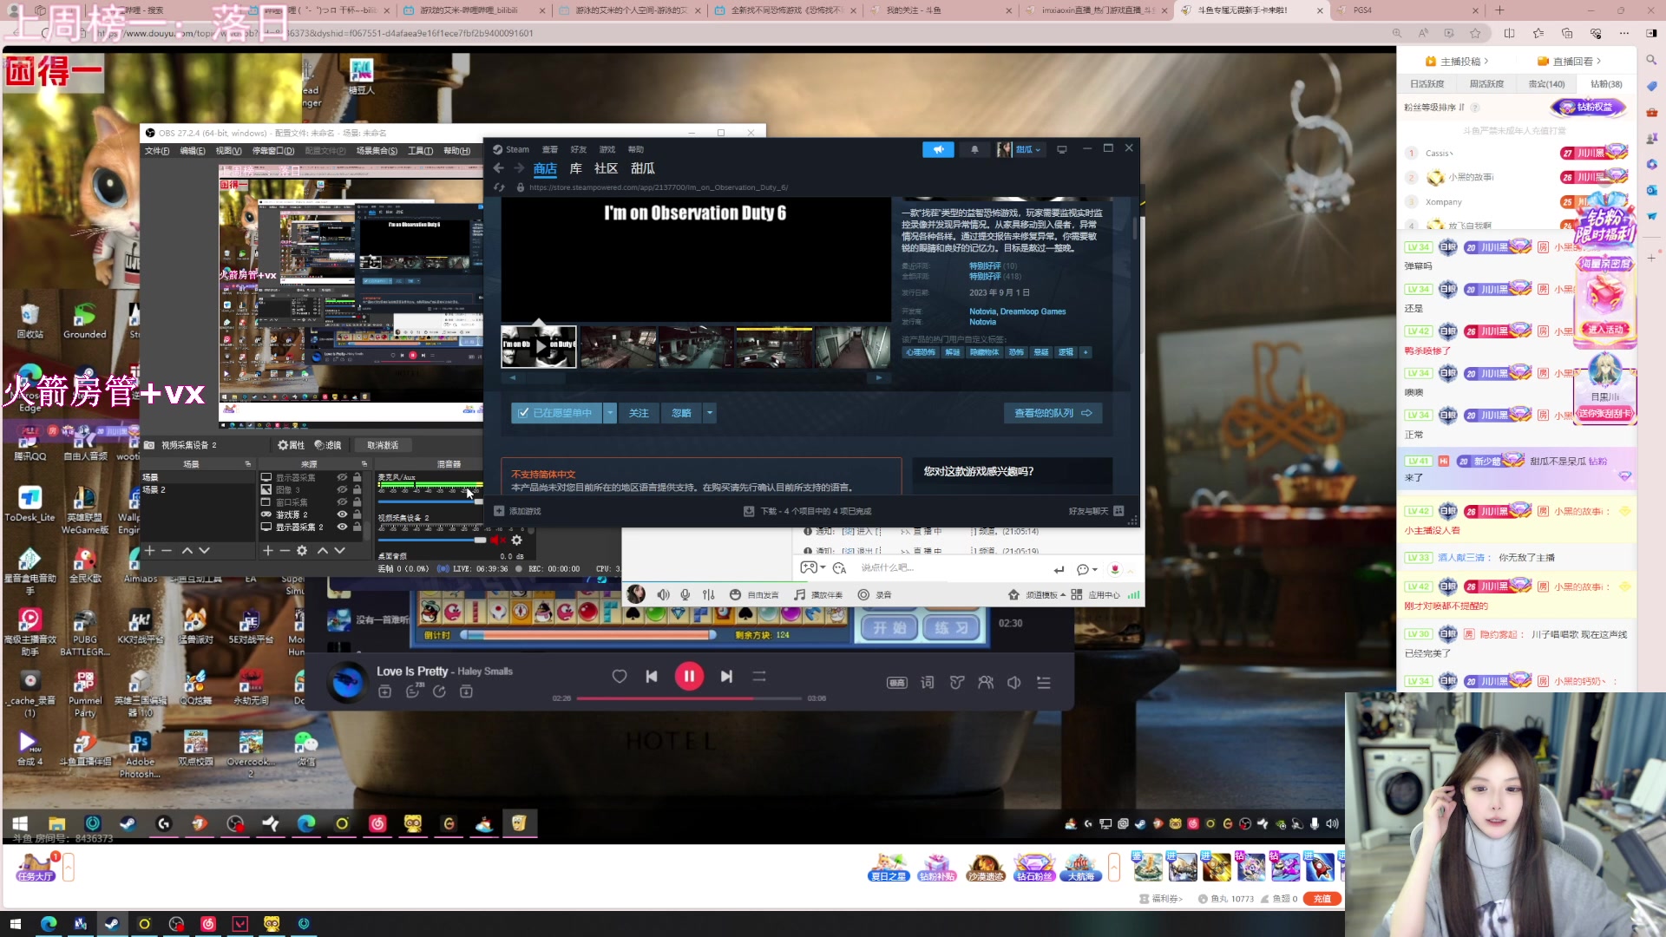Unmute 视频采集设备 2 in OBS mixer
The image size is (1666, 937).
496,540
